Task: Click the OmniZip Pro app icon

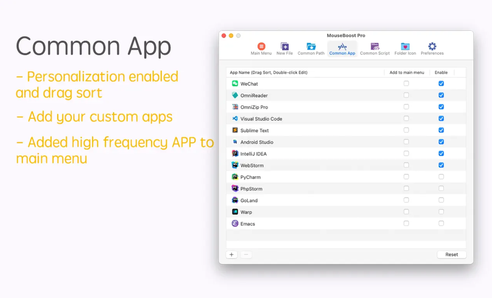Action: tap(235, 107)
